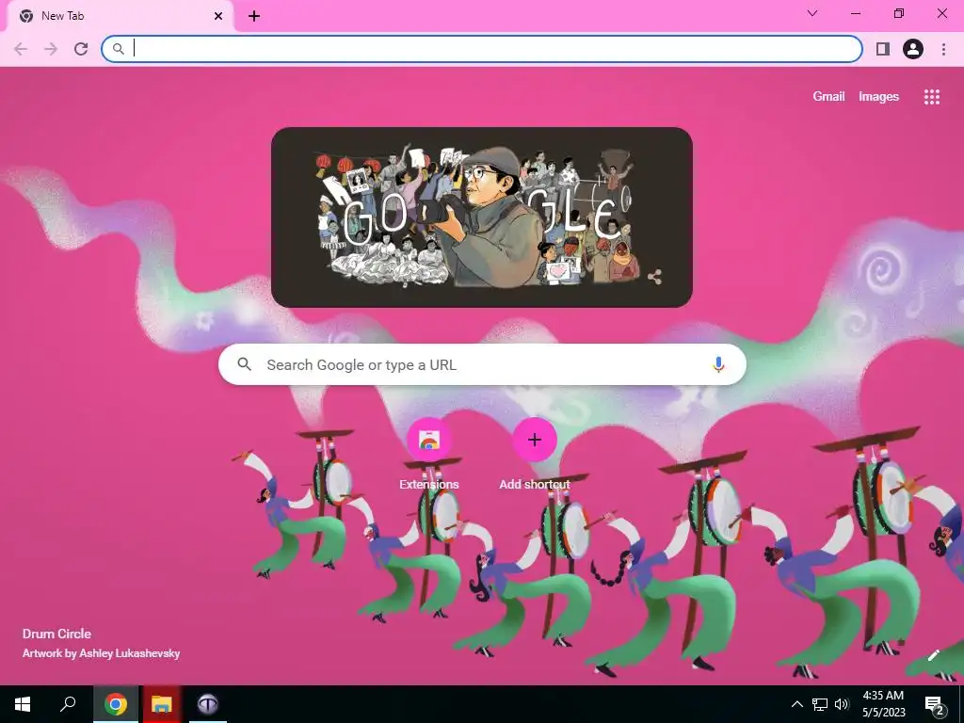Select the New Tab tab
This screenshot has height=723, width=964.
point(120,16)
